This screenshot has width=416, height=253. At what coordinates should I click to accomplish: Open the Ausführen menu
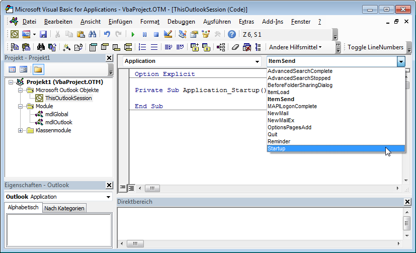pos(217,22)
